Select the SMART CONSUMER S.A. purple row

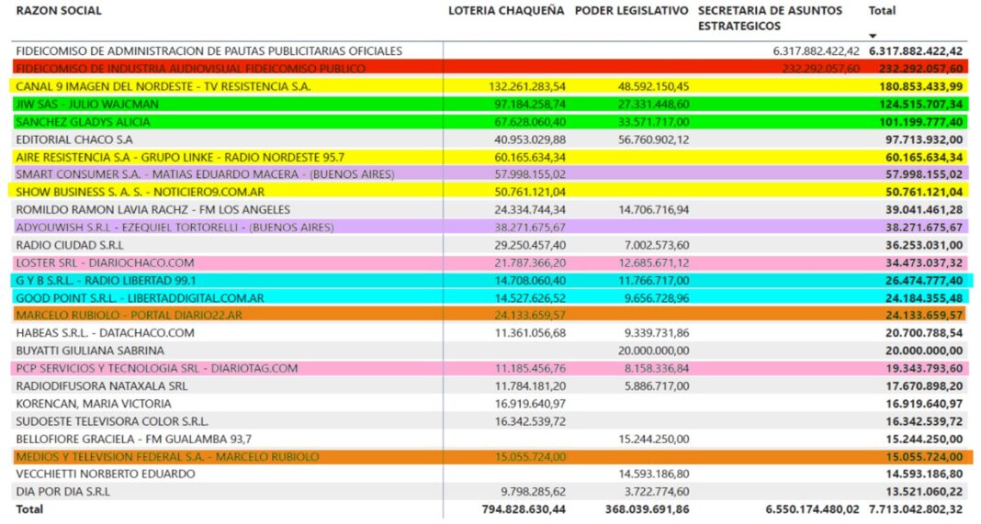click(x=205, y=174)
